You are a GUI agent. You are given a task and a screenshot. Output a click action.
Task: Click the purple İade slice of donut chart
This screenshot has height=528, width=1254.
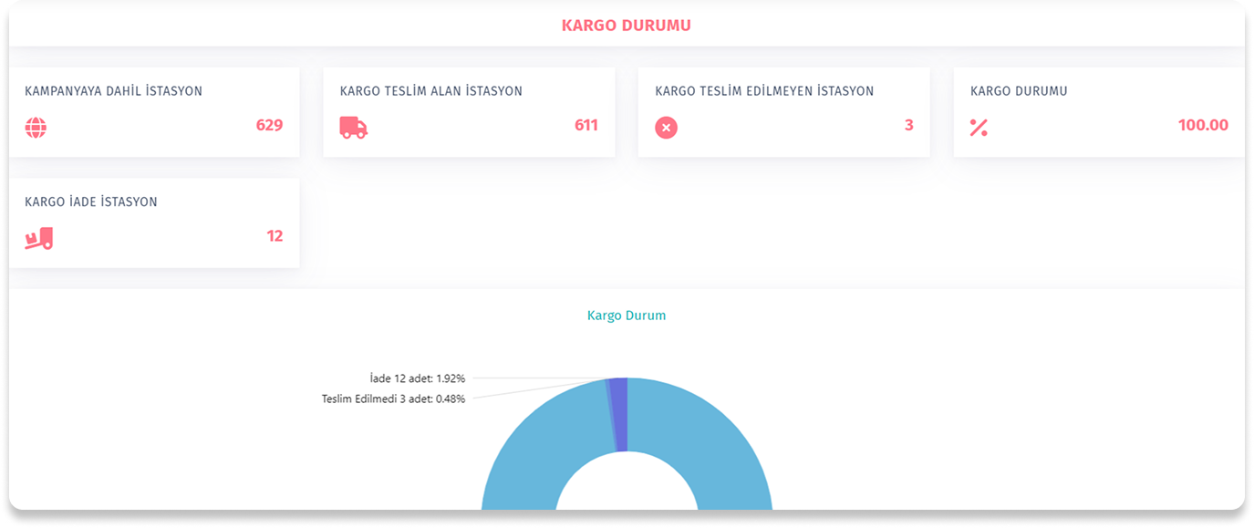tap(619, 414)
